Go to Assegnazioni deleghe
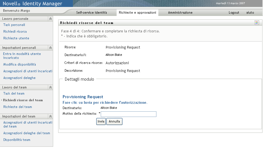263x149 pixels. [19, 78]
